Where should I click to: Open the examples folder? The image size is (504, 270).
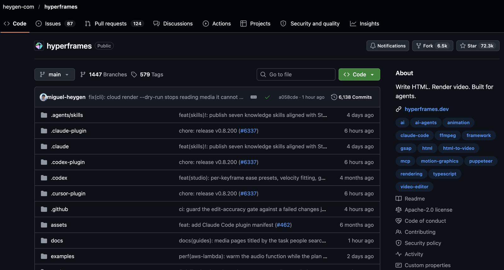tap(62, 256)
